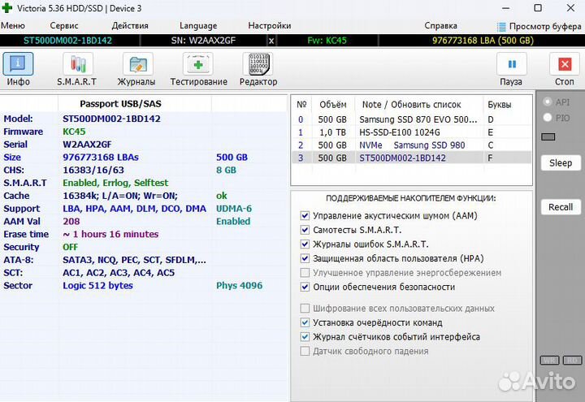Click the UDMA-6 mode value
Screen dimensions: 585x402
[x=234, y=209]
